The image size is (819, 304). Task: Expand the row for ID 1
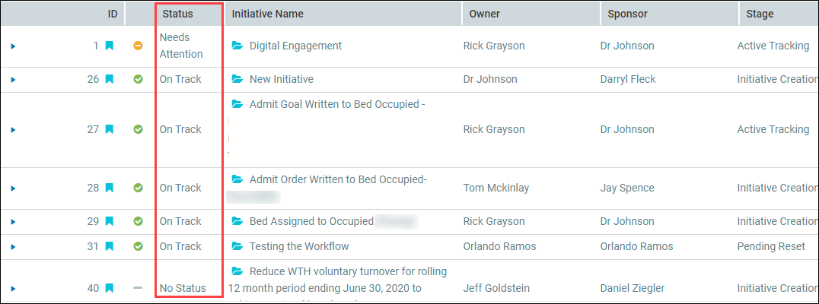click(14, 46)
